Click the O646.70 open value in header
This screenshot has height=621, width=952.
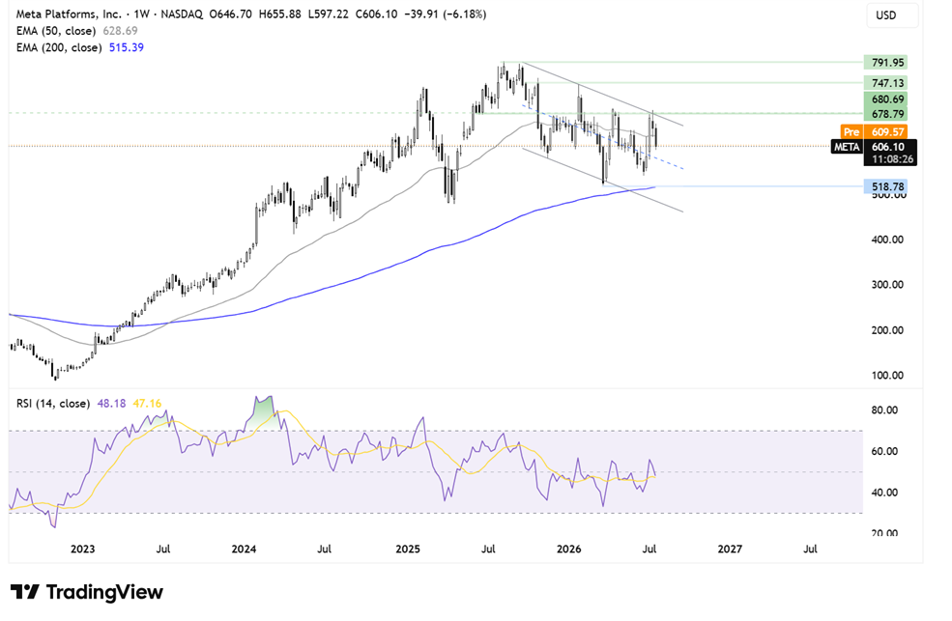coord(230,14)
